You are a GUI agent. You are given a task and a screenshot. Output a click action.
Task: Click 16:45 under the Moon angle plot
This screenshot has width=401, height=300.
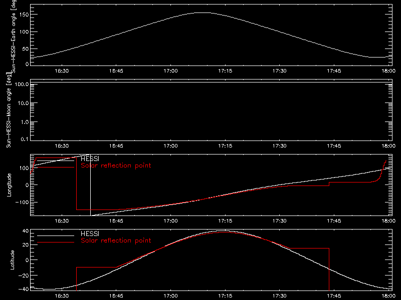click(x=116, y=145)
